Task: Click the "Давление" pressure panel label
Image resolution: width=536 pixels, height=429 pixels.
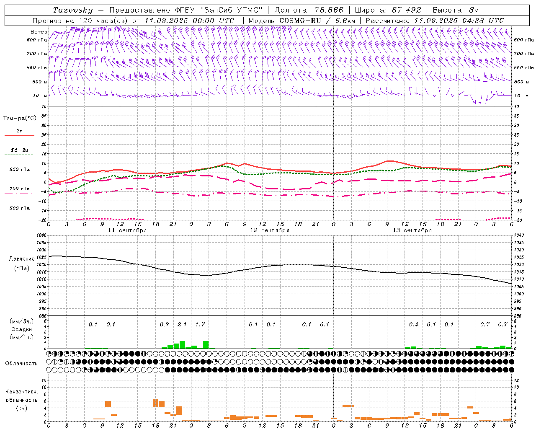Action: coord(22,259)
